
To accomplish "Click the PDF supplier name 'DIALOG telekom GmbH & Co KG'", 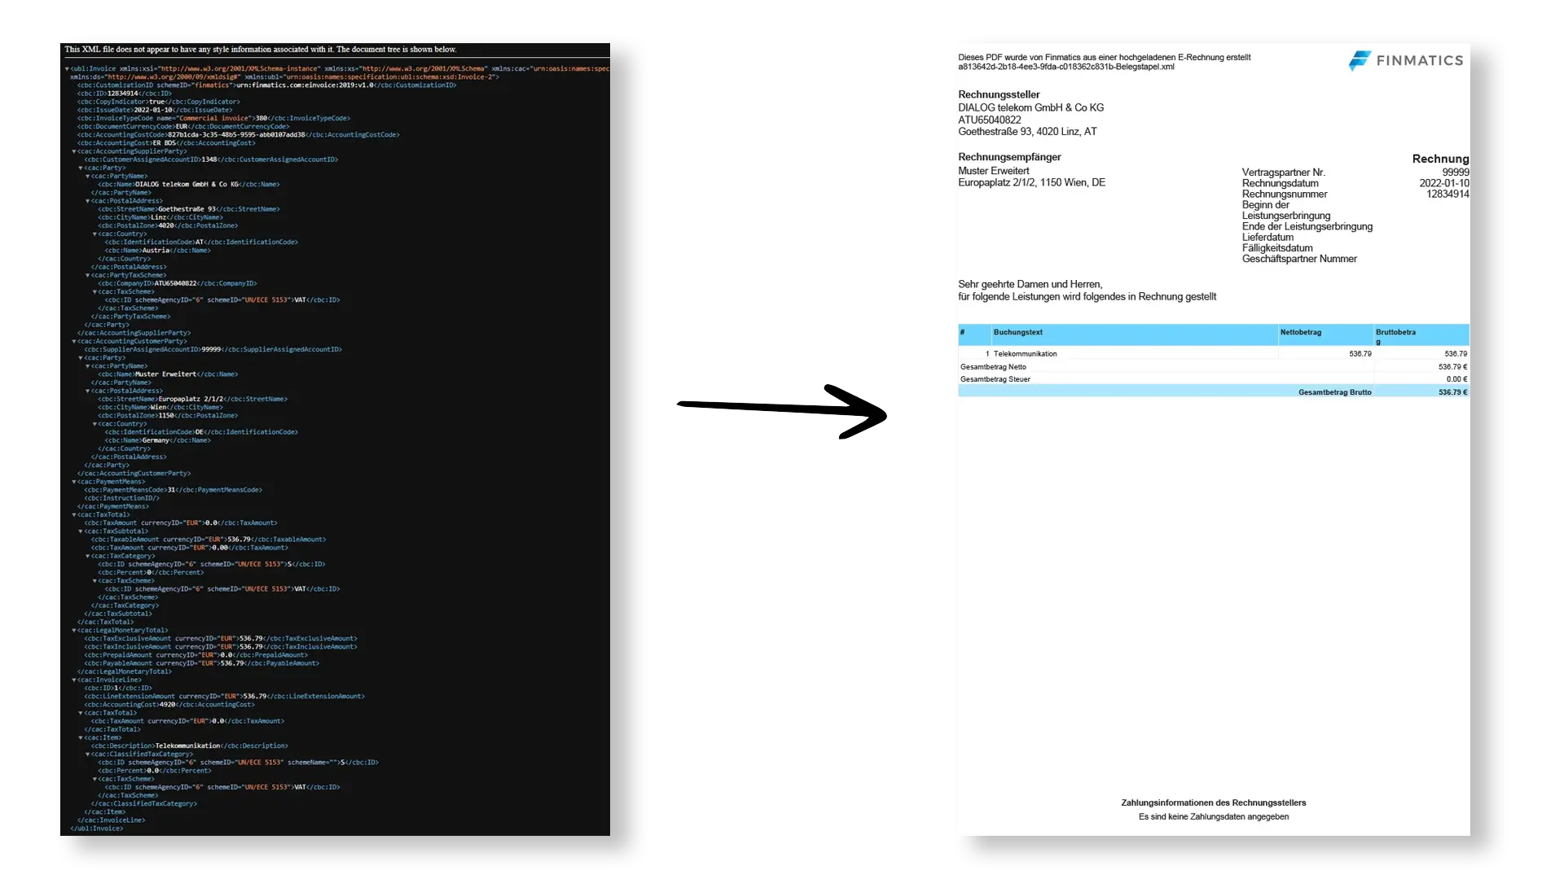I will click(x=1030, y=108).
